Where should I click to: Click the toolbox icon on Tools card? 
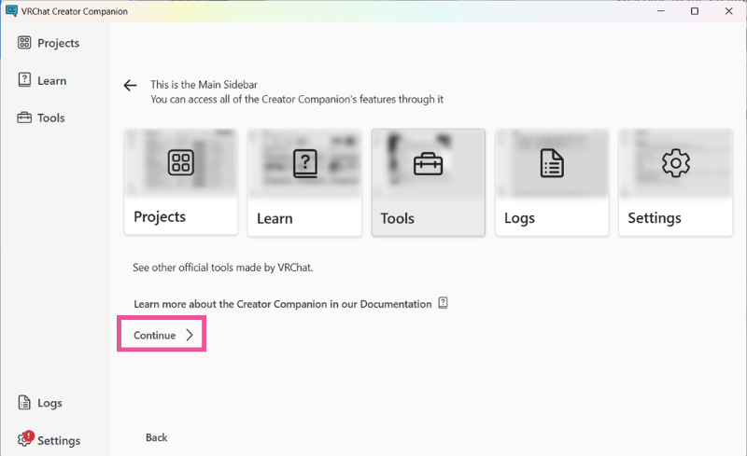pyautogui.click(x=428, y=164)
